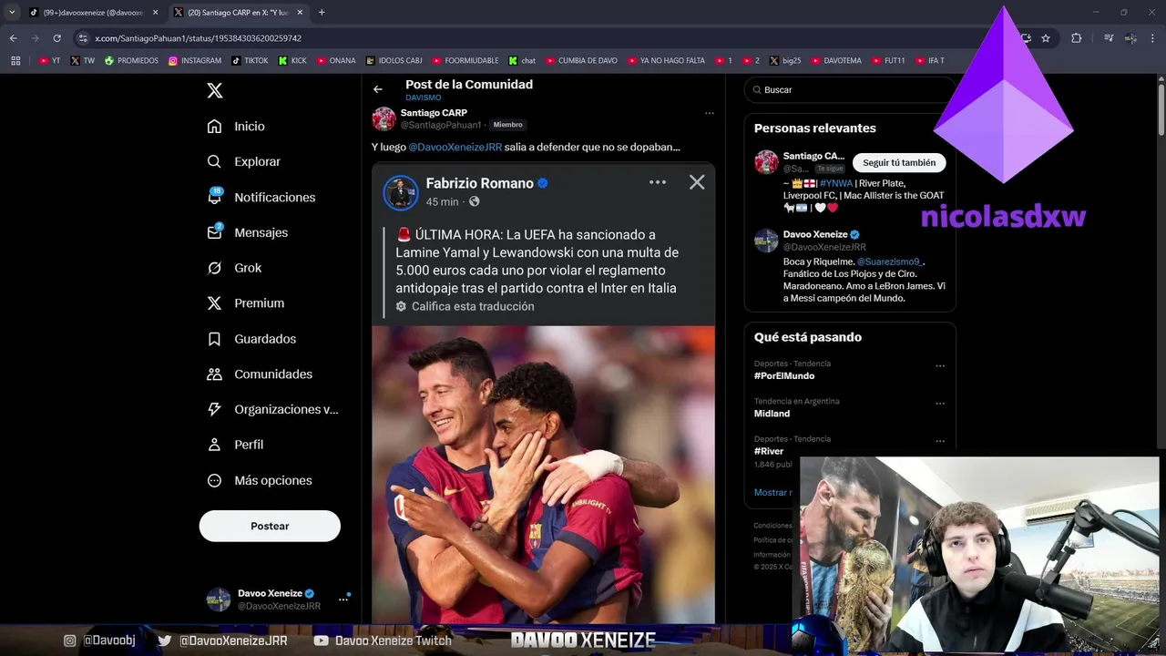
Task: Open the #River trend
Action: click(x=769, y=451)
